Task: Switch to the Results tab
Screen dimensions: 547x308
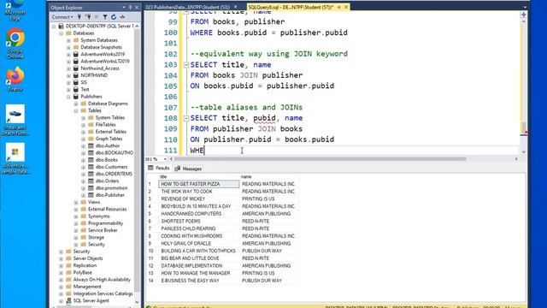Action: 159,169
